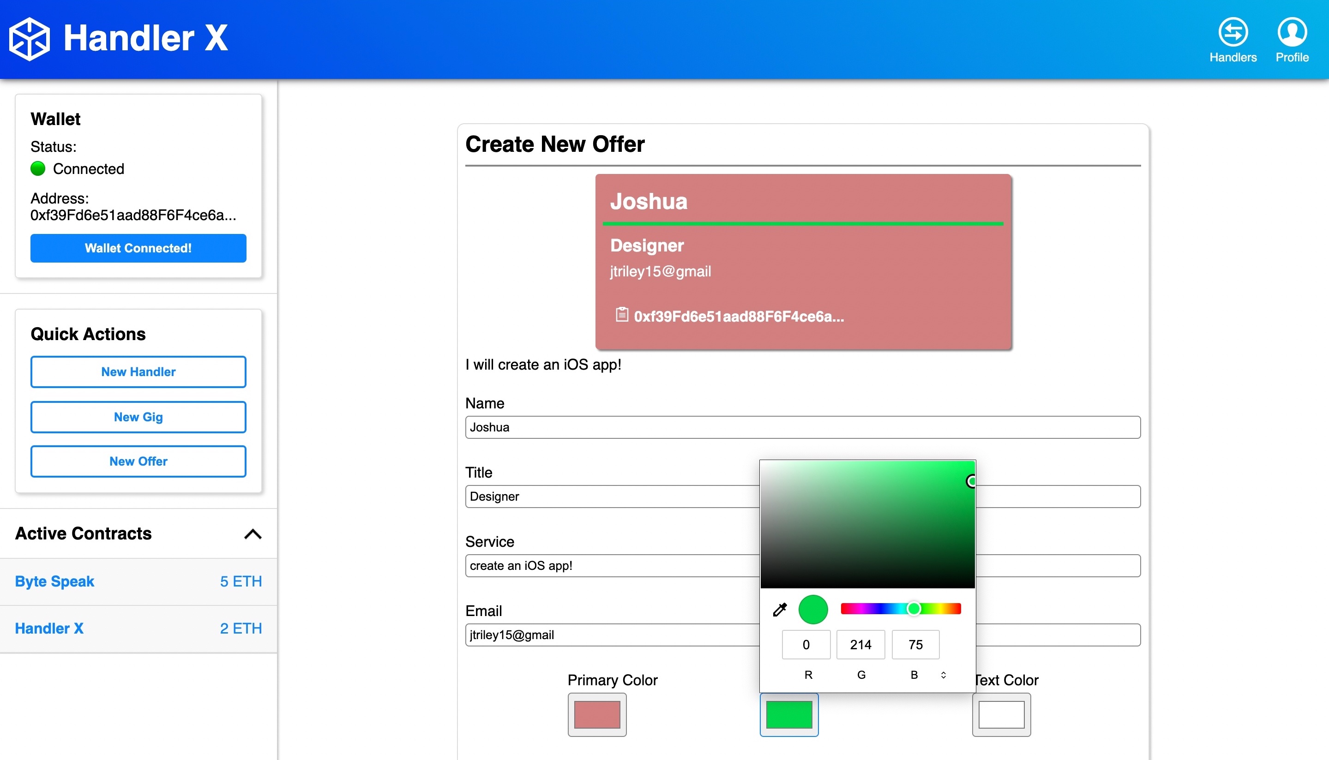Open the Handler X contract row
This screenshot has height=760, width=1329.
[138, 628]
